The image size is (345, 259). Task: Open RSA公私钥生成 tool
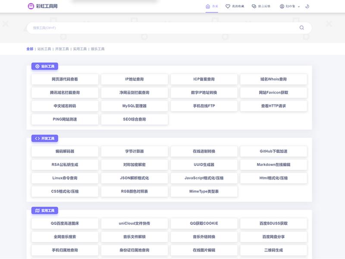[65, 165]
